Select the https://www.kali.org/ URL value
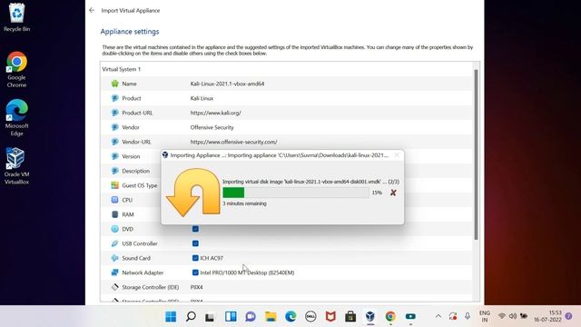 [216, 113]
